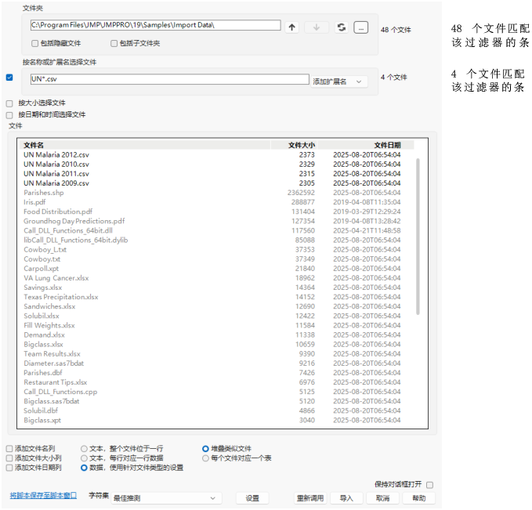Click the 重新调用 button
532x510 pixels.
(x=310, y=498)
